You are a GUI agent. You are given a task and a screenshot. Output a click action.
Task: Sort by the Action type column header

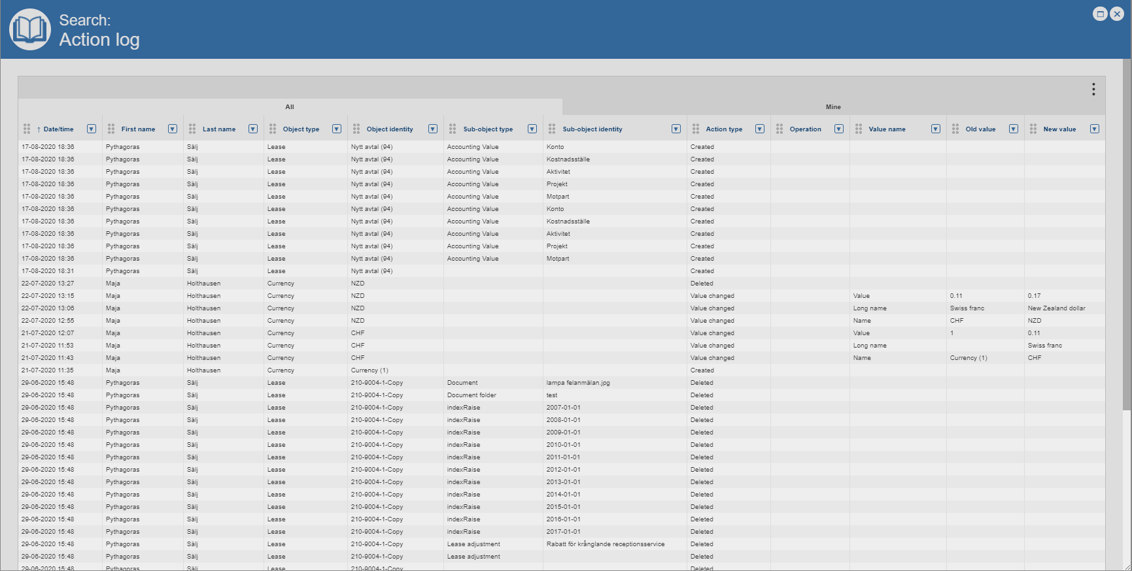[724, 129]
